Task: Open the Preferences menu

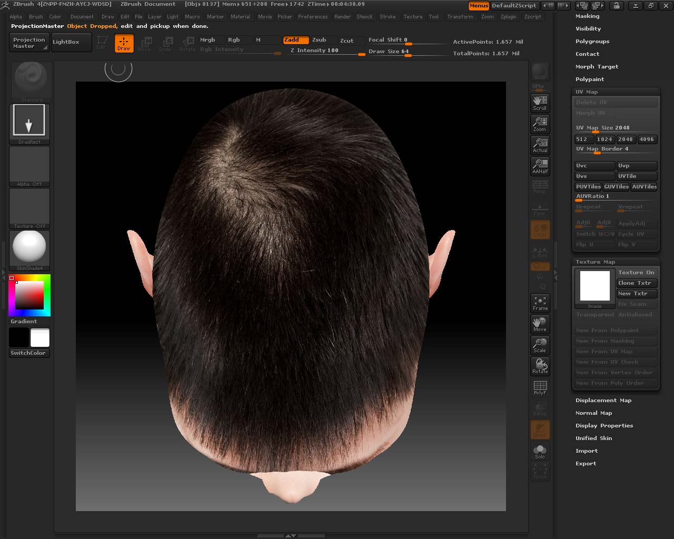Action: 313,17
